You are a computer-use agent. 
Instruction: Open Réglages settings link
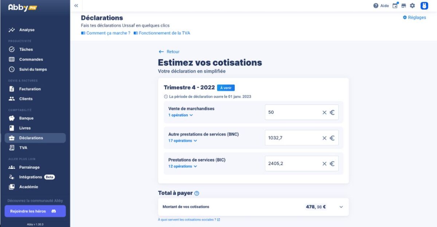414,17
